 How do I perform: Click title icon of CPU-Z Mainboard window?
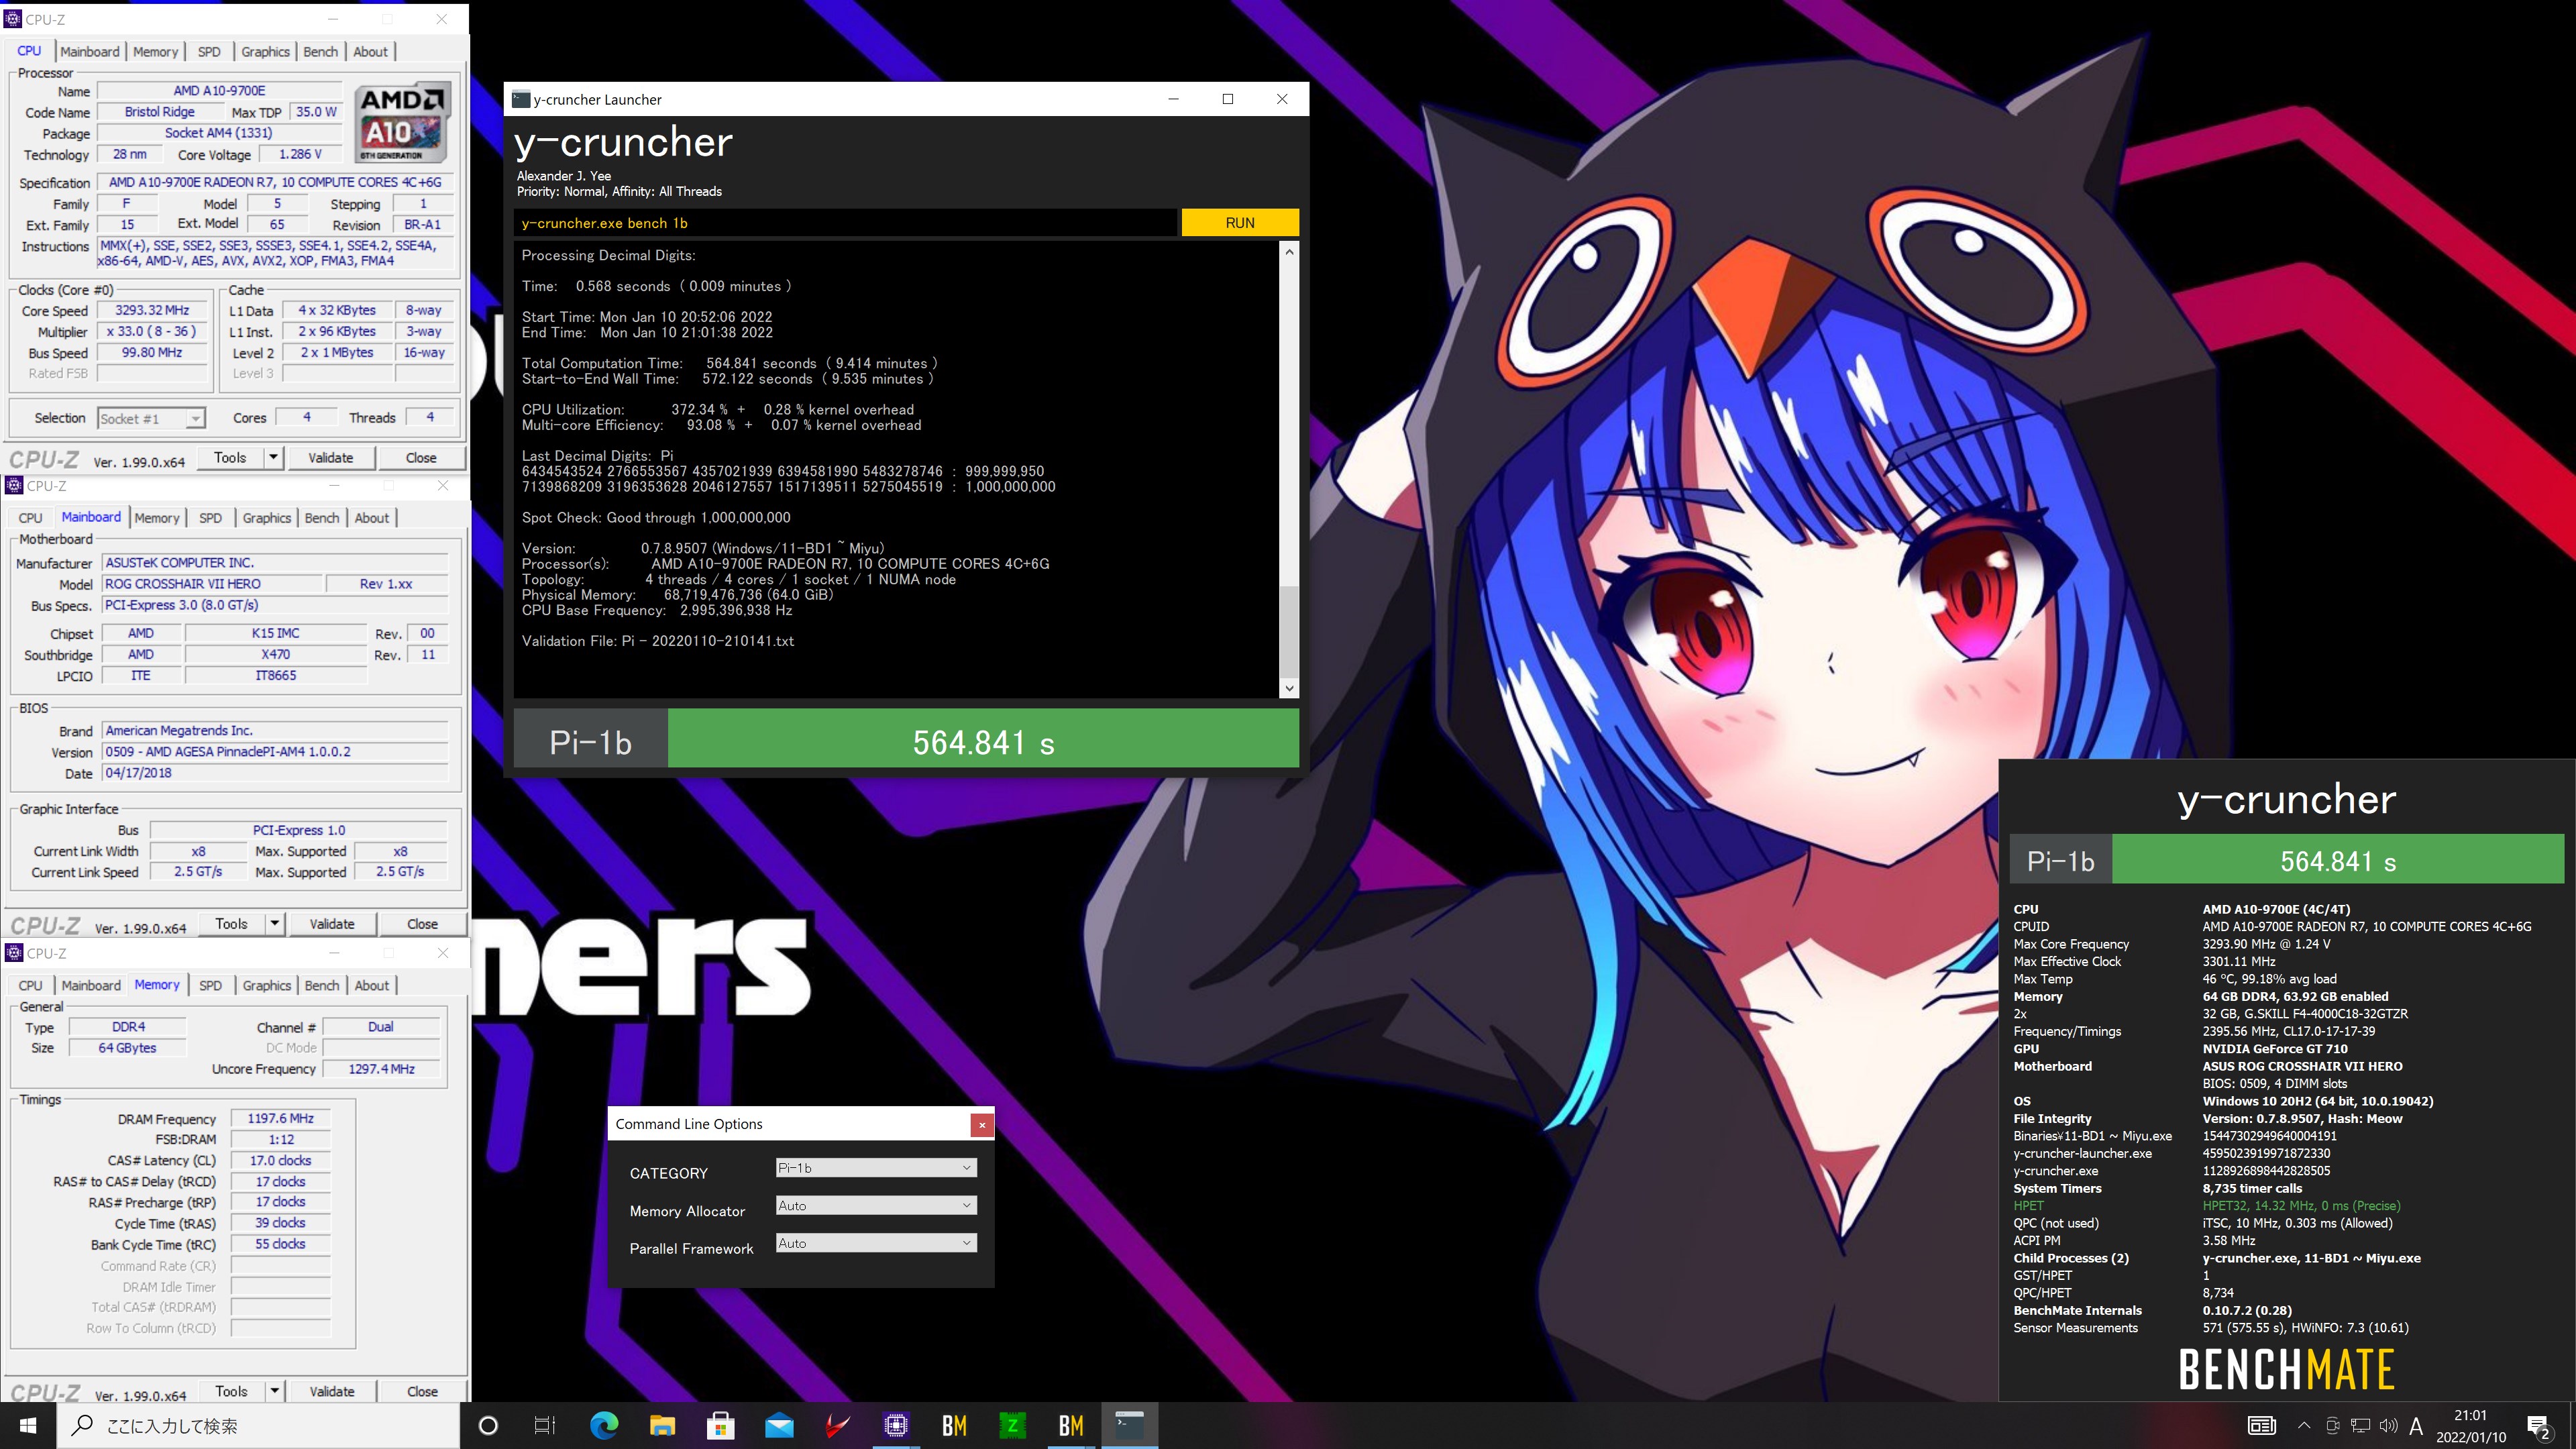click(x=14, y=485)
